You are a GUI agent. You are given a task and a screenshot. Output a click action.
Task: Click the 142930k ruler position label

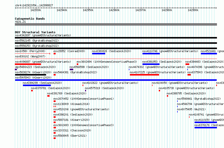(36, 10)
